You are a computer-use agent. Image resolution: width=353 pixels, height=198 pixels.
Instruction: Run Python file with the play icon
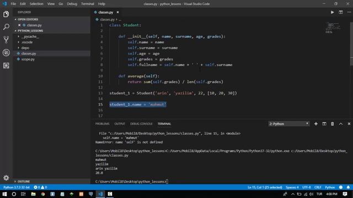(x=332, y=12)
